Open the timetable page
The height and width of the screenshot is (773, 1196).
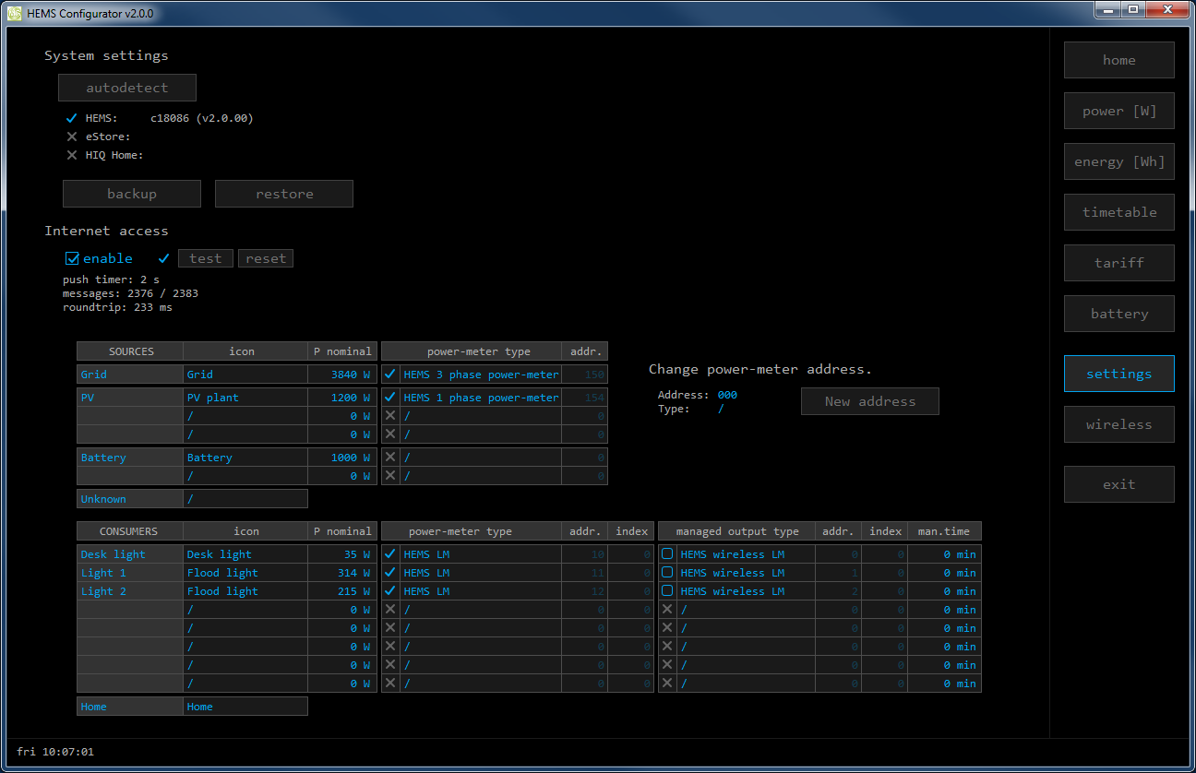[1118, 212]
